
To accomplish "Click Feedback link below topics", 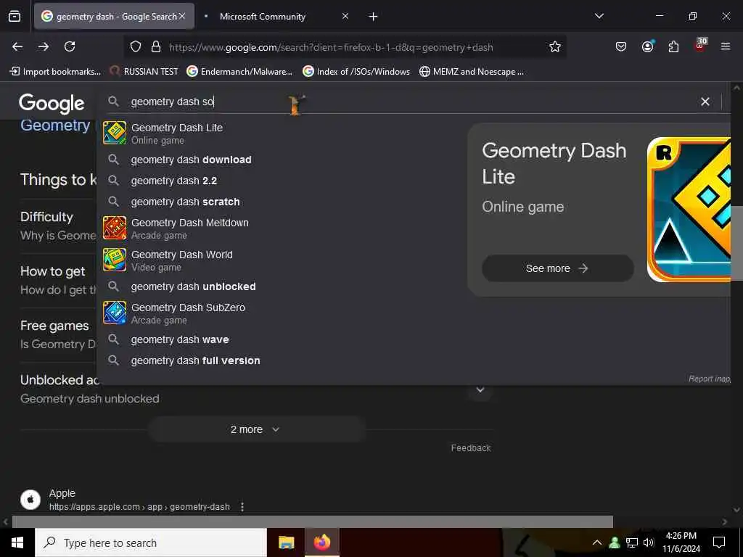I will [x=470, y=448].
